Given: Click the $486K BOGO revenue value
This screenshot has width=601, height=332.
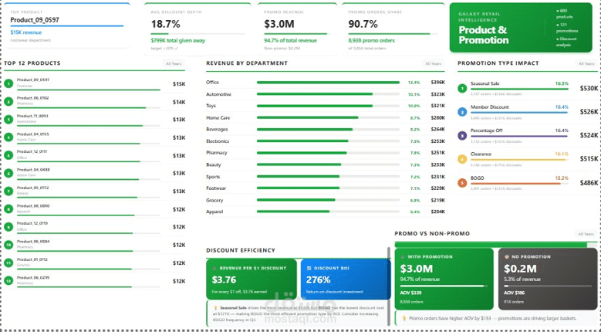Looking at the screenshot, I should (589, 183).
